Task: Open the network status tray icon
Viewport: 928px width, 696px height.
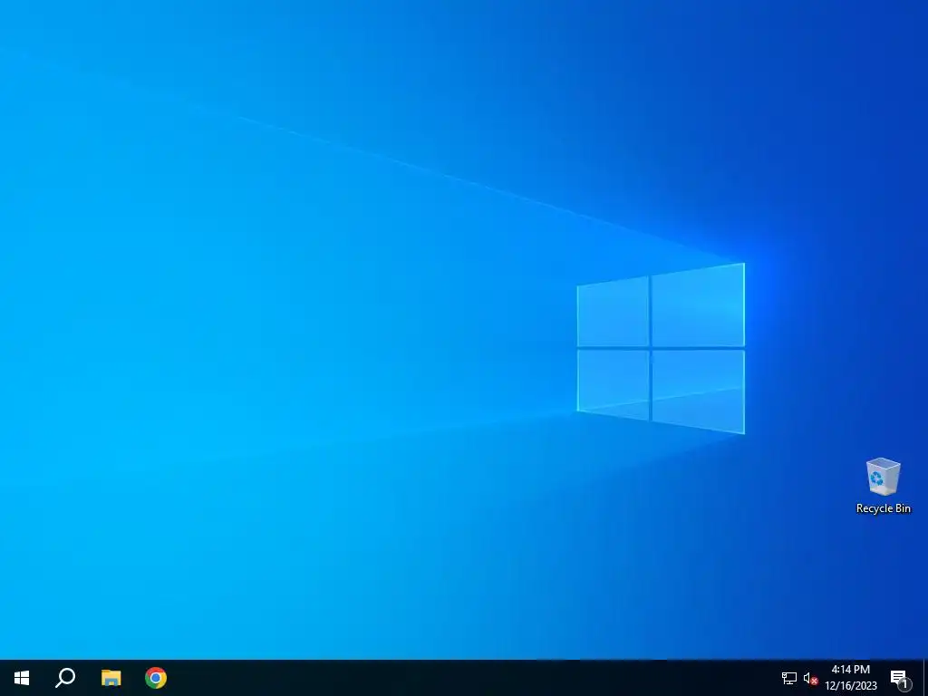Action: pos(789,678)
